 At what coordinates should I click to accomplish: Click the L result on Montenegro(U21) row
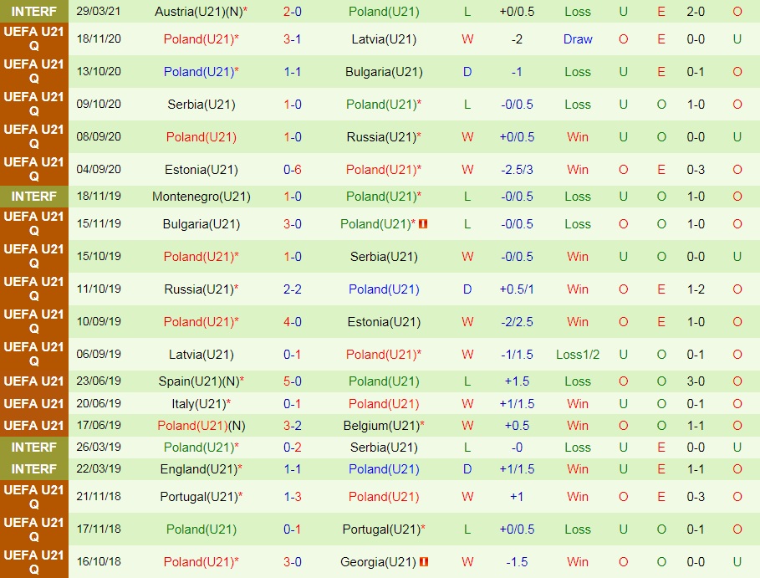467,197
